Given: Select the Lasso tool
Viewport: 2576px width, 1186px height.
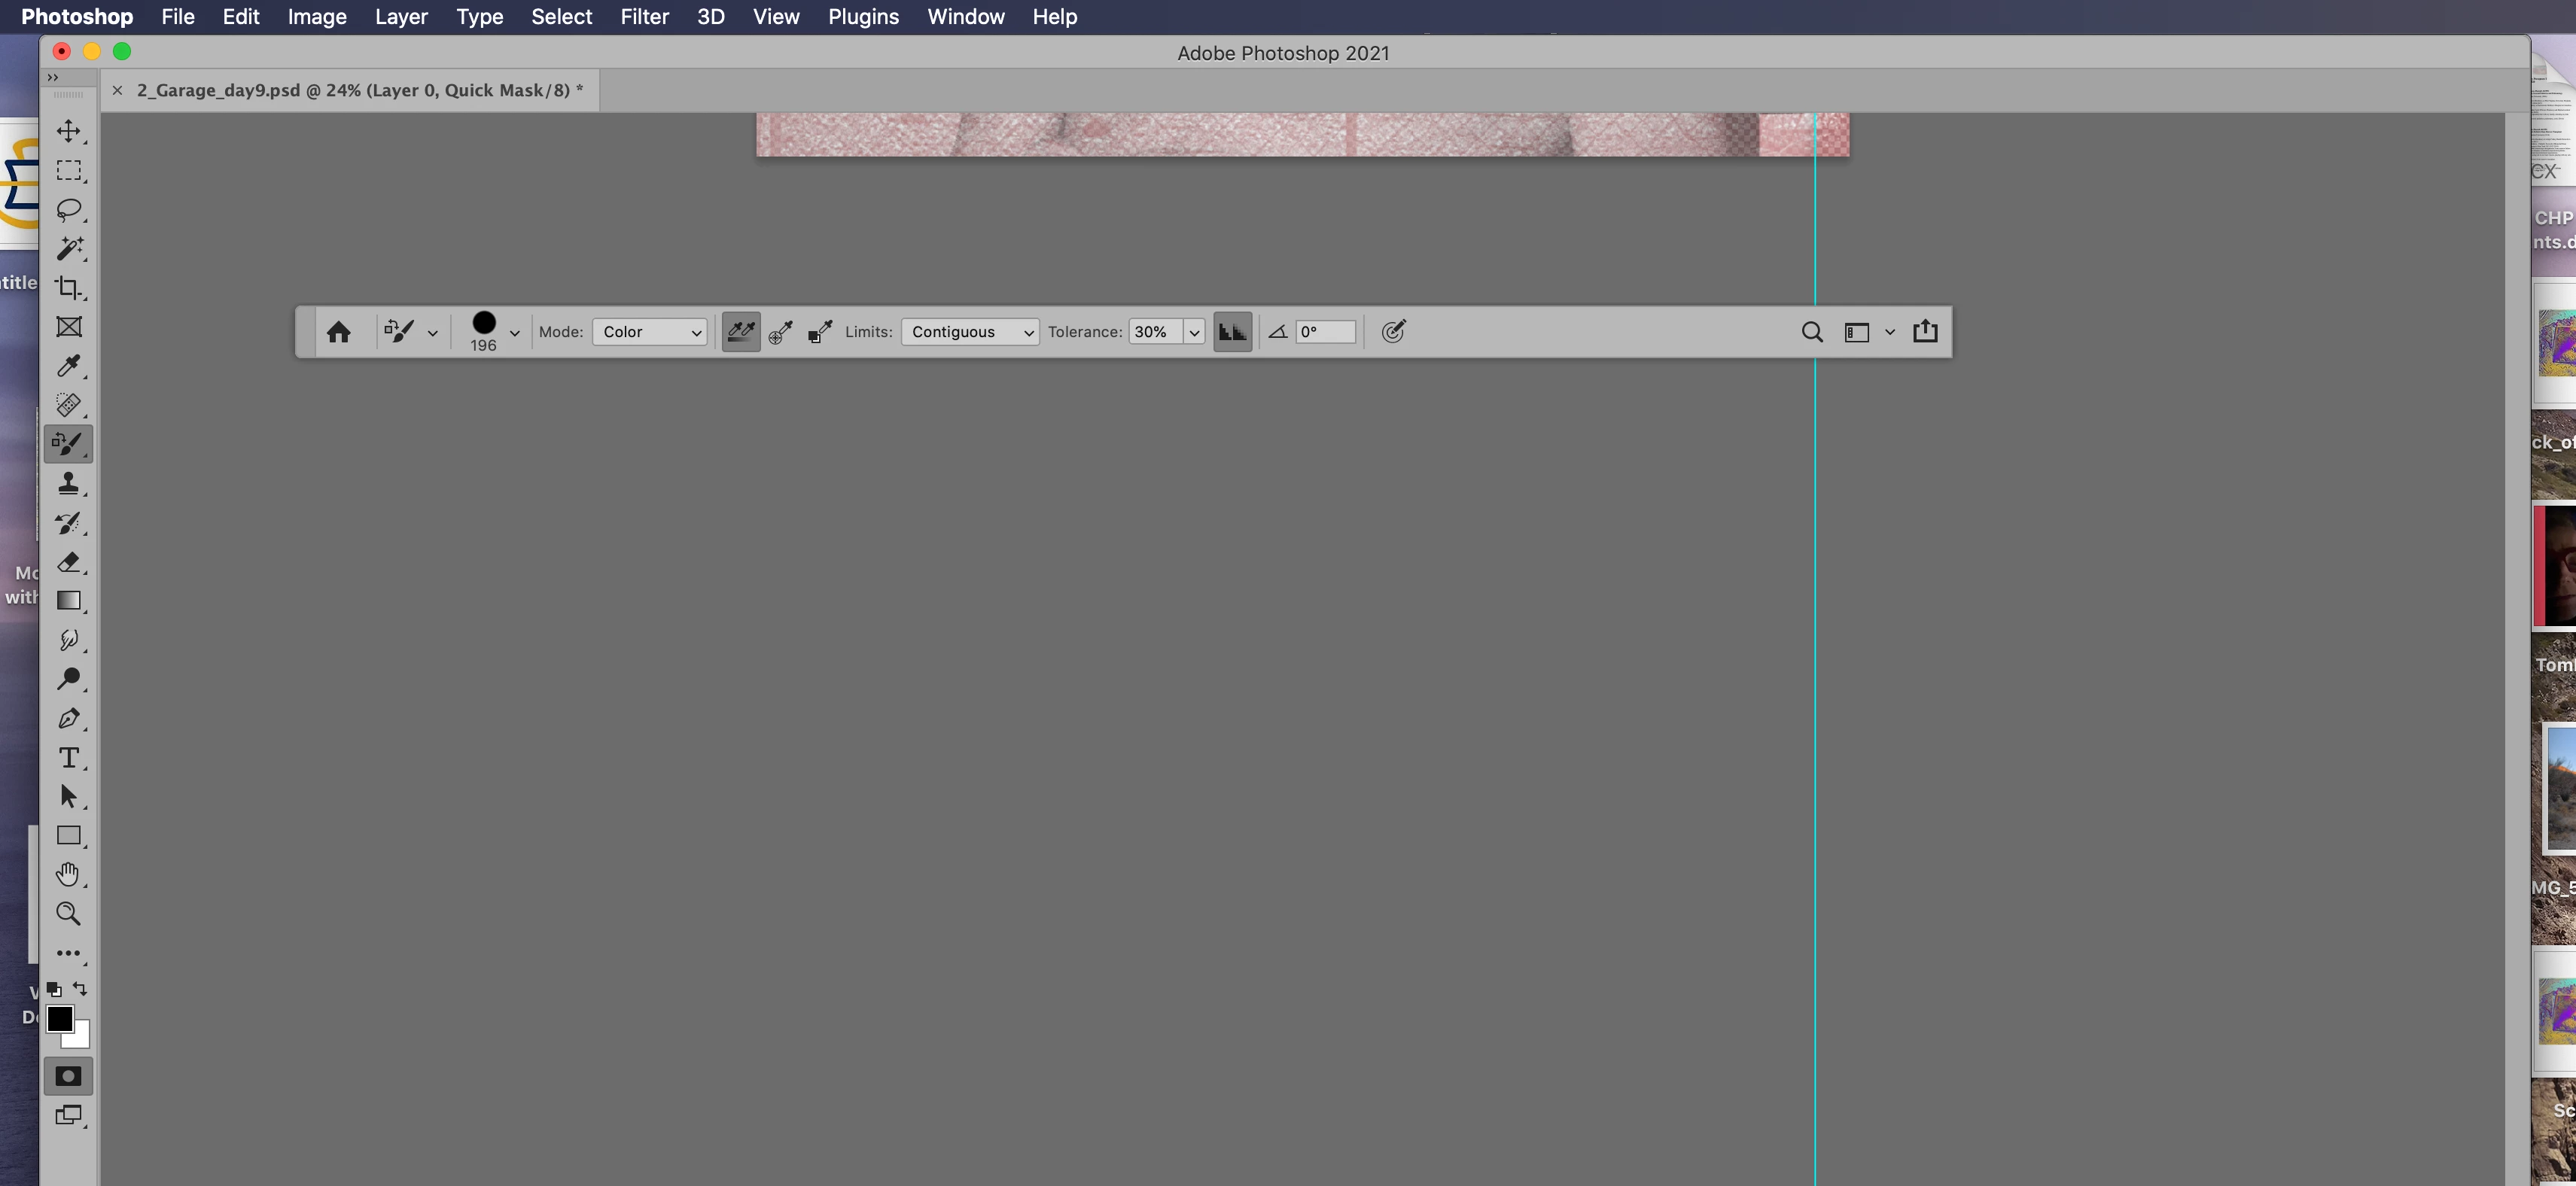Looking at the screenshot, I should pyautogui.click(x=68, y=209).
